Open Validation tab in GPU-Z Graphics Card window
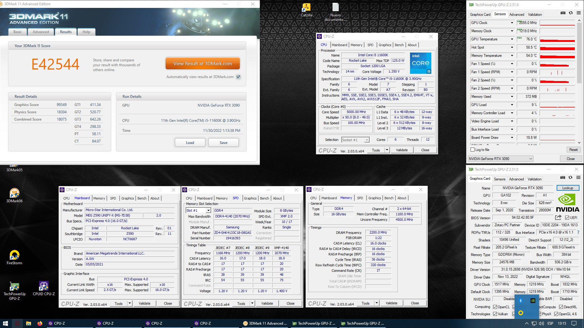 coord(534,179)
